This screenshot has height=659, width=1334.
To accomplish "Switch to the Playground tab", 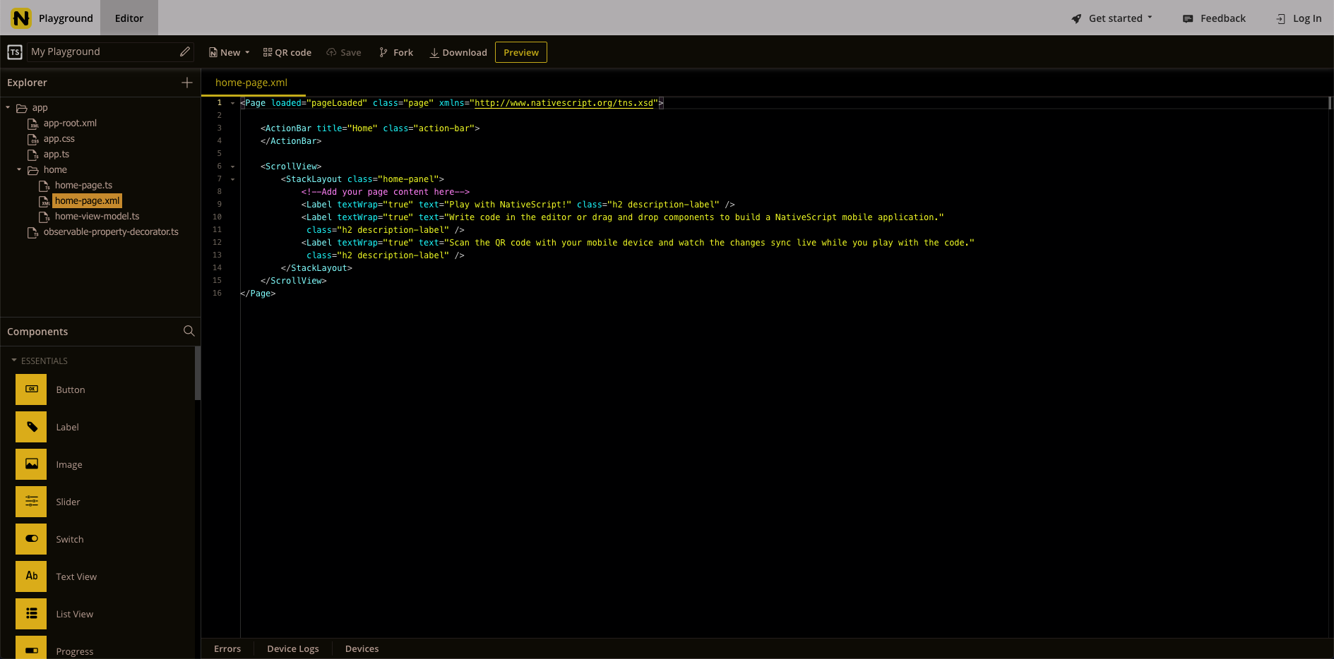I will [x=66, y=18].
